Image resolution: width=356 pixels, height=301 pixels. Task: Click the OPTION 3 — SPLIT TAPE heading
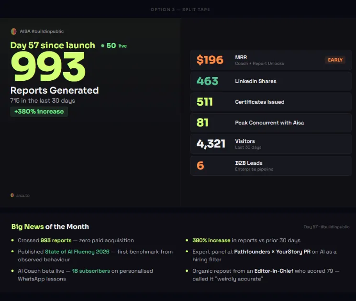[x=180, y=10]
